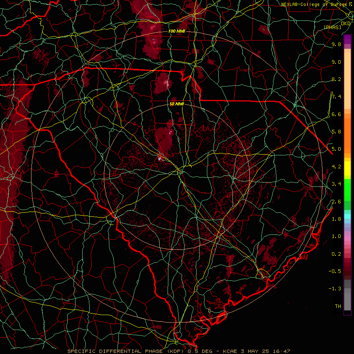
Task: Click the 5.8 value on the color scale
Action: 336,132
